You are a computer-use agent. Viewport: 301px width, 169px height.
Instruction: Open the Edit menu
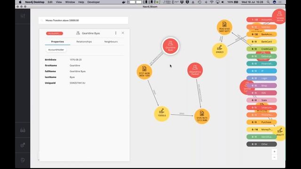coord(50,2)
